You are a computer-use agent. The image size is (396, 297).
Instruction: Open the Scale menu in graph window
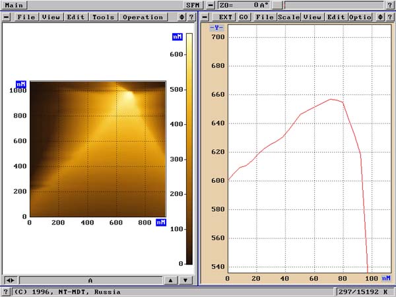[288, 16]
